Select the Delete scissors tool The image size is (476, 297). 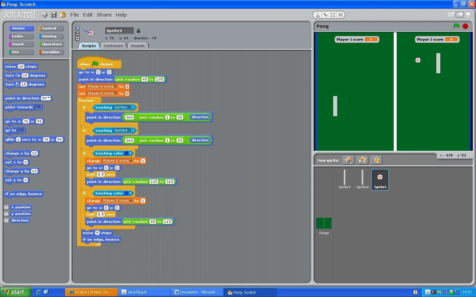[325, 15]
